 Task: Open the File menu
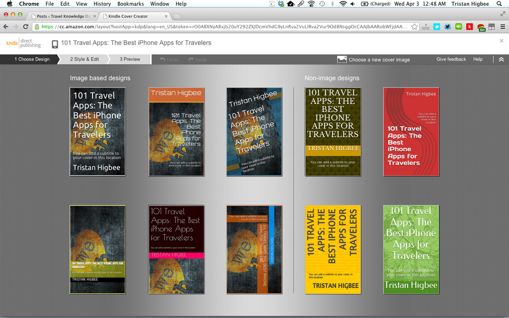(x=50, y=4)
